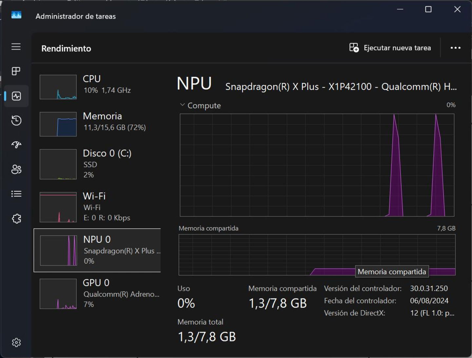472x358 pixels.
Task: Click the Rendimiento page title
Action: (x=66, y=48)
